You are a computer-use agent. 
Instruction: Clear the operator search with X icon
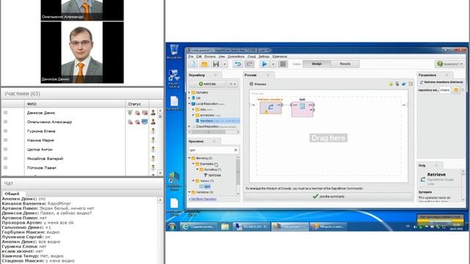coord(236,150)
